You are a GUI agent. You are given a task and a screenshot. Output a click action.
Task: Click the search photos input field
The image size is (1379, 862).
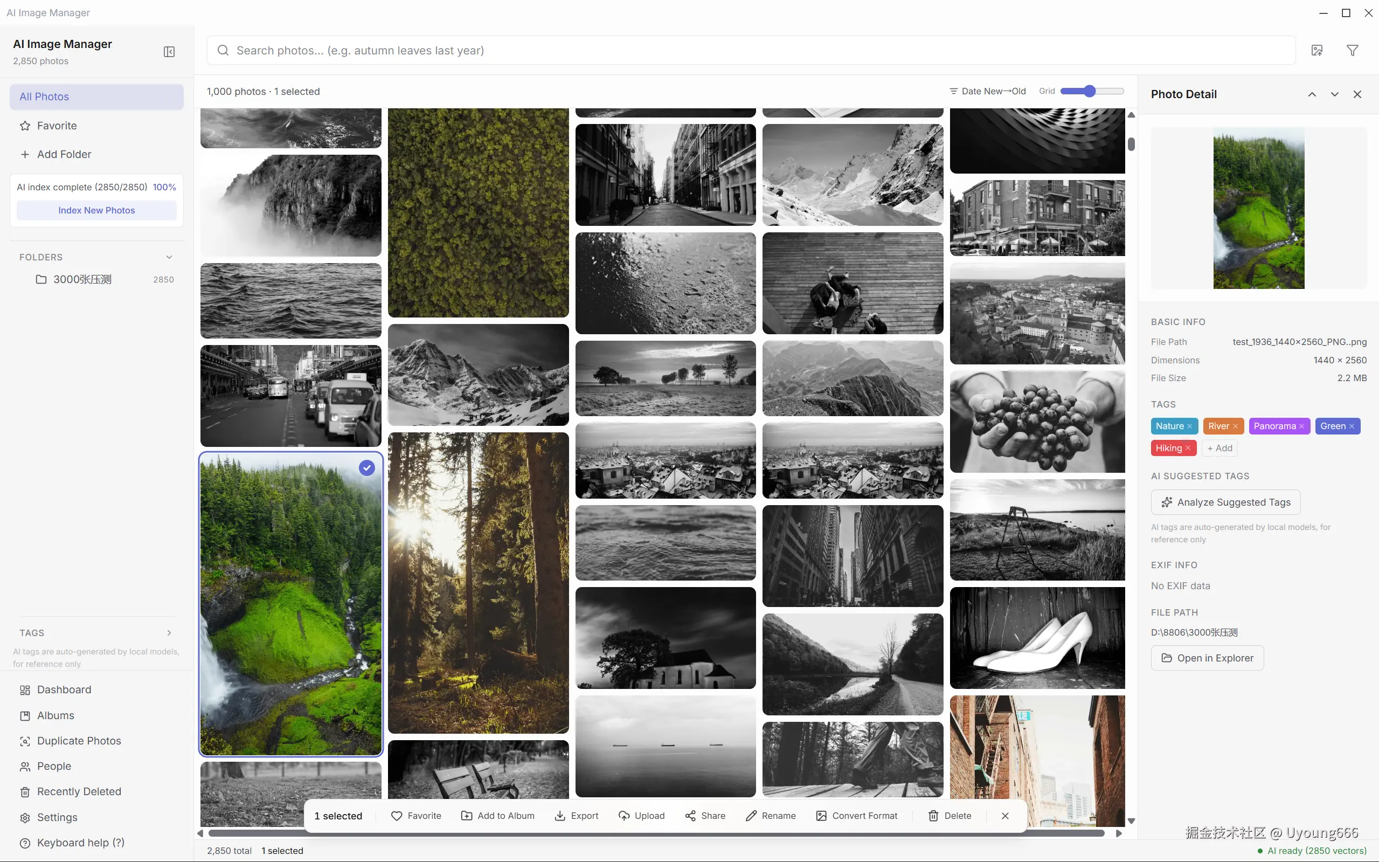[x=751, y=50]
